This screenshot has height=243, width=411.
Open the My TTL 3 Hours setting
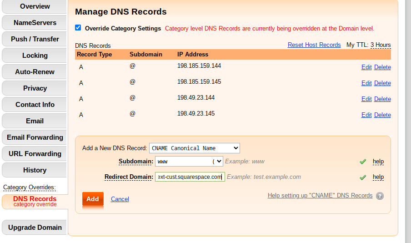click(380, 45)
